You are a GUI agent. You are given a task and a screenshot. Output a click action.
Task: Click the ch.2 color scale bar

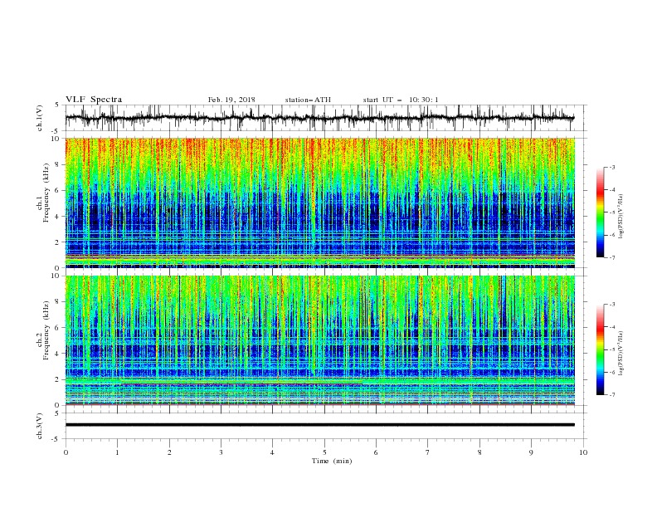coord(600,349)
